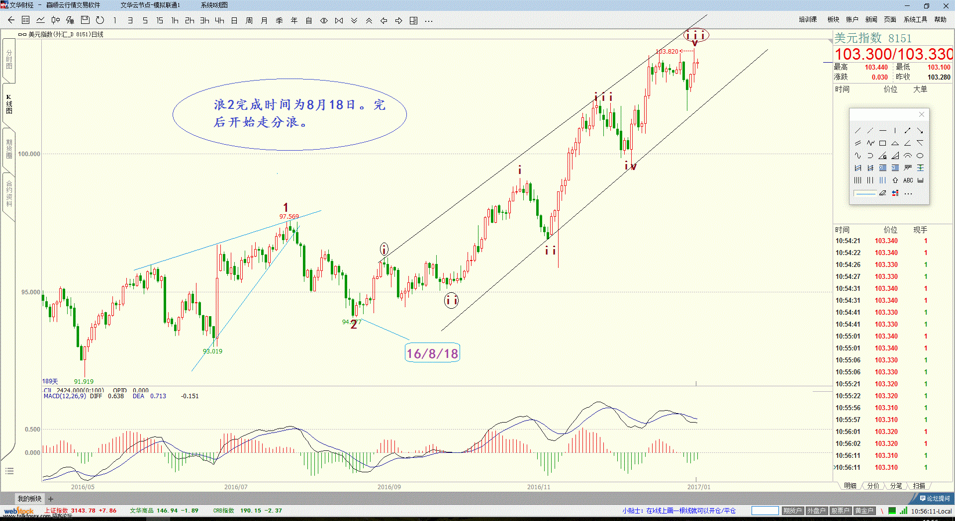Screen dimensions: 955x521
Task: Switch to the 1h period
Action: tap(175, 20)
